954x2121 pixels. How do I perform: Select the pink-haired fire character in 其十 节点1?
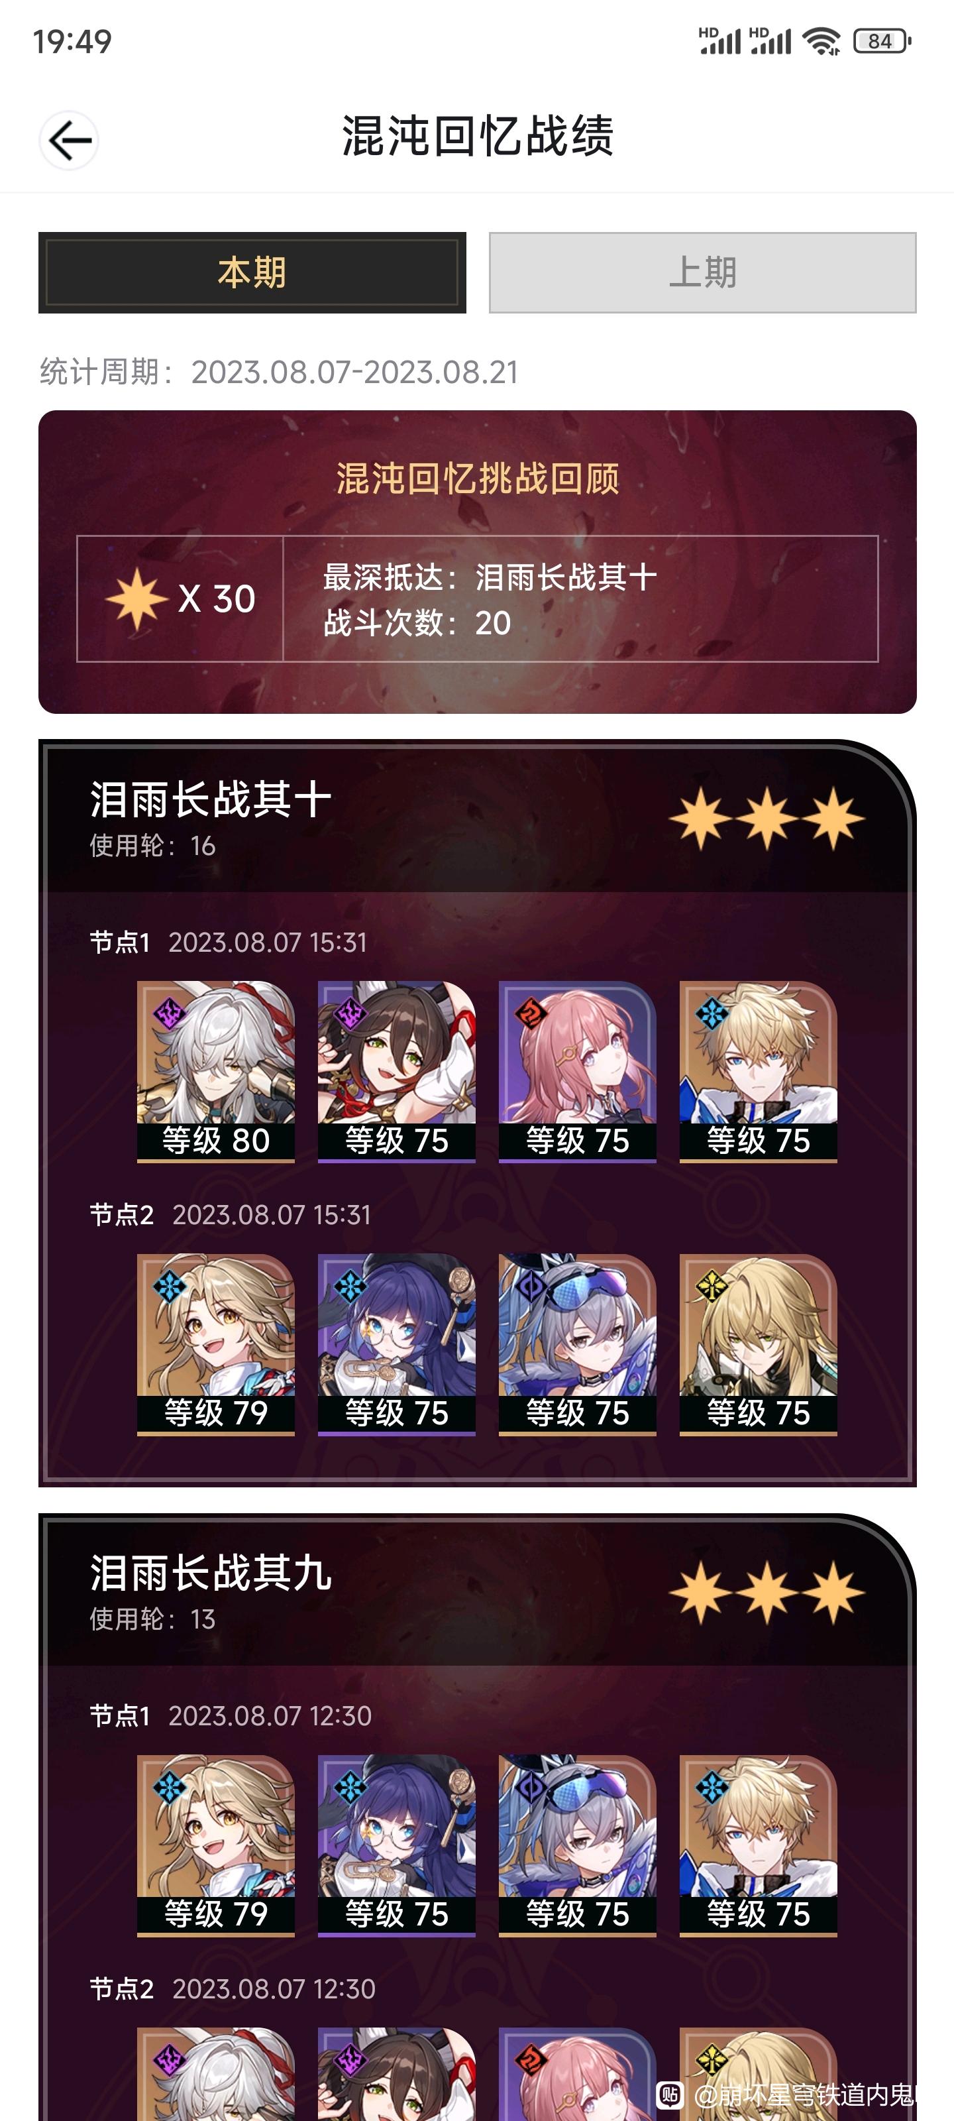(577, 1071)
